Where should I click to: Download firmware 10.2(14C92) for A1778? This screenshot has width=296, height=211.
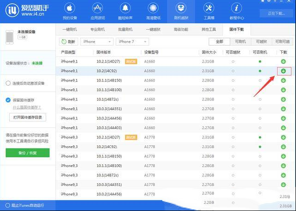tap(283, 147)
